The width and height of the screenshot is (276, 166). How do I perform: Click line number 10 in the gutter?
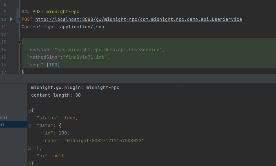point(4,19)
